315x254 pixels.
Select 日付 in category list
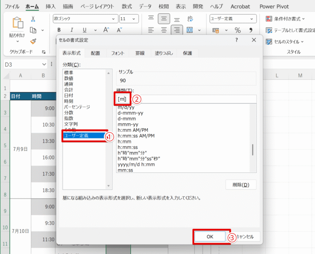point(69,95)
